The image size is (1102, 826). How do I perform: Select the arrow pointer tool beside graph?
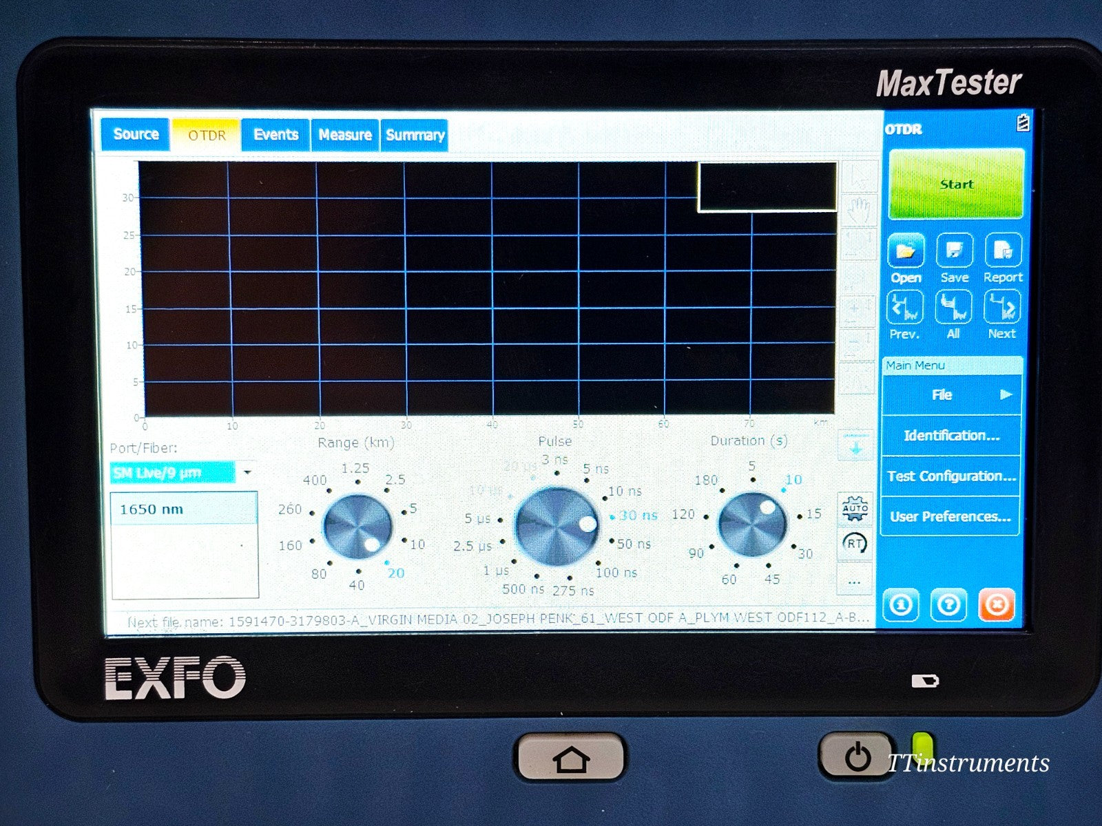[x=859, y=177]
